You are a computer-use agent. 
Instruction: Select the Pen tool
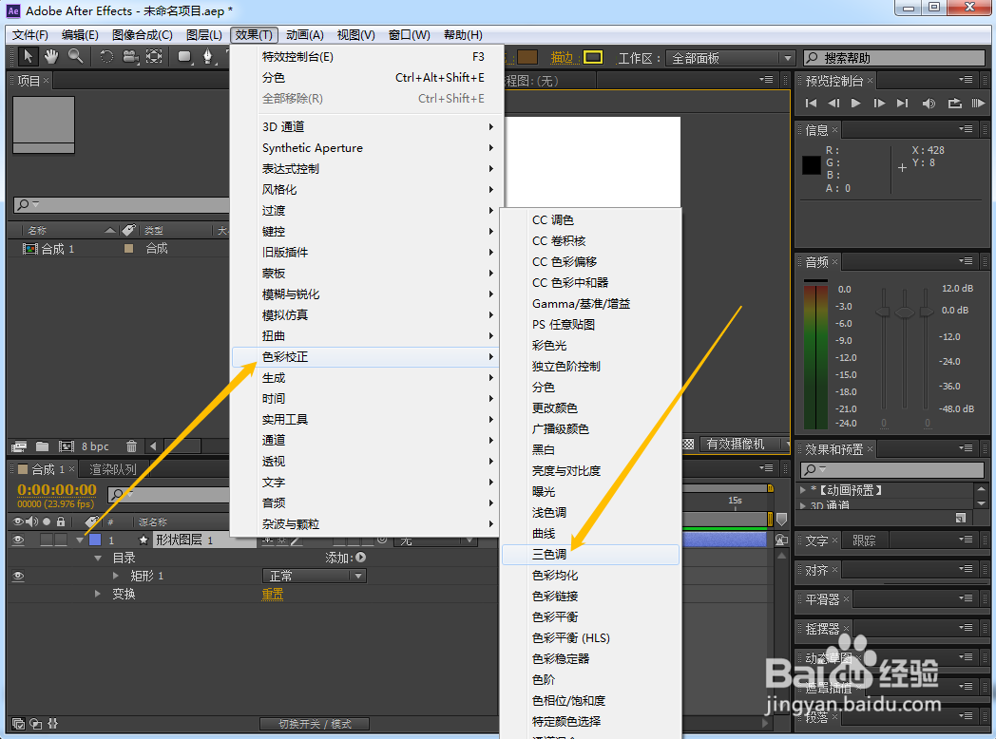[207, 56]
